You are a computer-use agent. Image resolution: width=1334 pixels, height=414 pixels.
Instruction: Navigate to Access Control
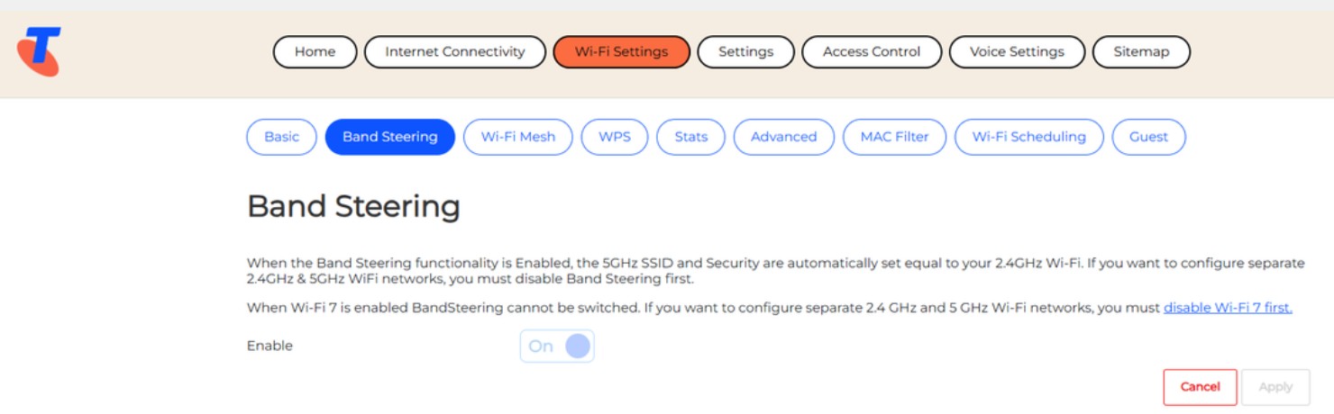tap(871, 52)
